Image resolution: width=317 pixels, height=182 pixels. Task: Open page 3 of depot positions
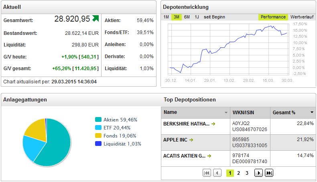pyautogui.click(x=247, y=173)
